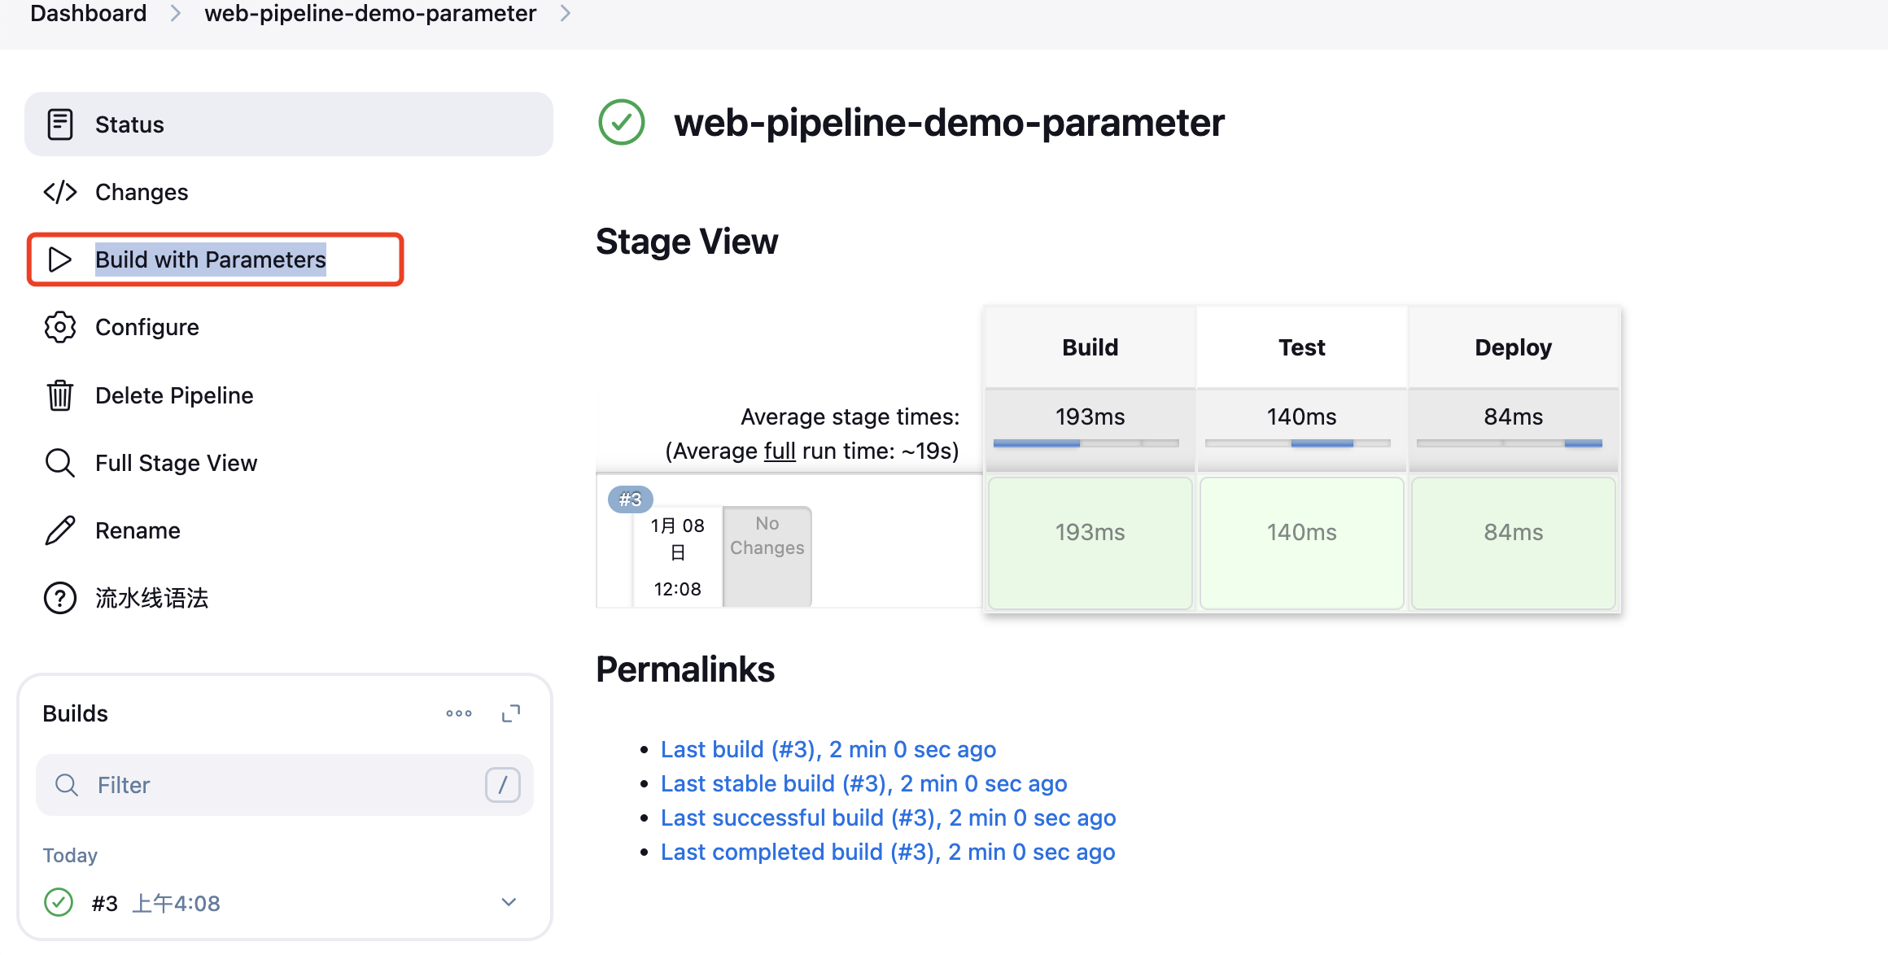Click the Deploy column header

(x=1514, y=347)
